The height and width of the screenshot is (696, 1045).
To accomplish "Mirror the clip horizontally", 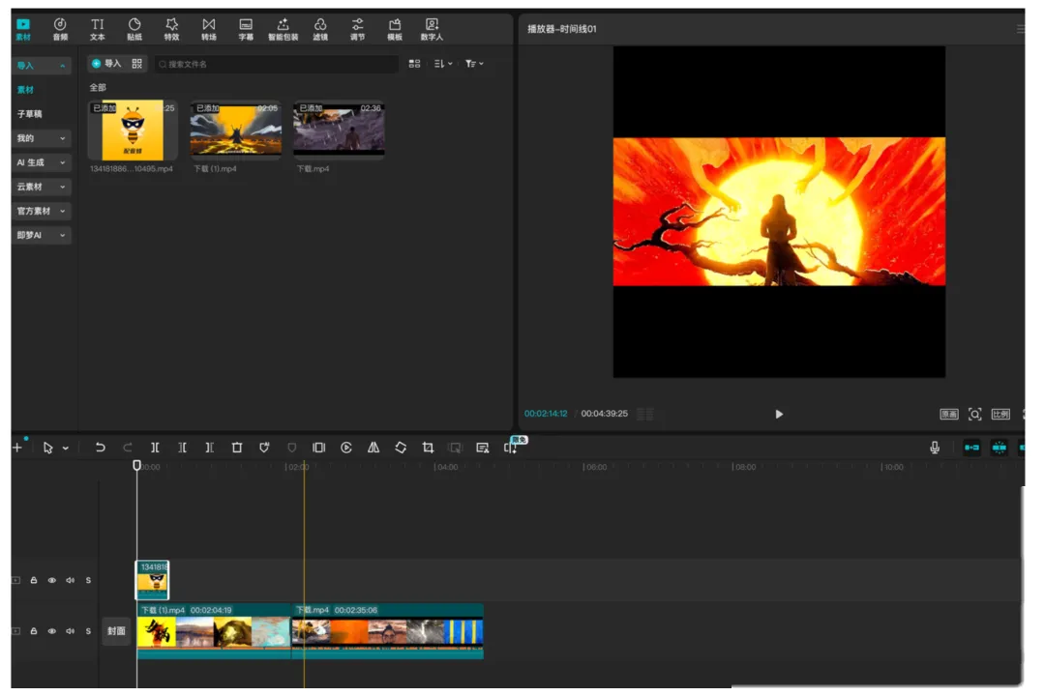I will tap(373, 448).
